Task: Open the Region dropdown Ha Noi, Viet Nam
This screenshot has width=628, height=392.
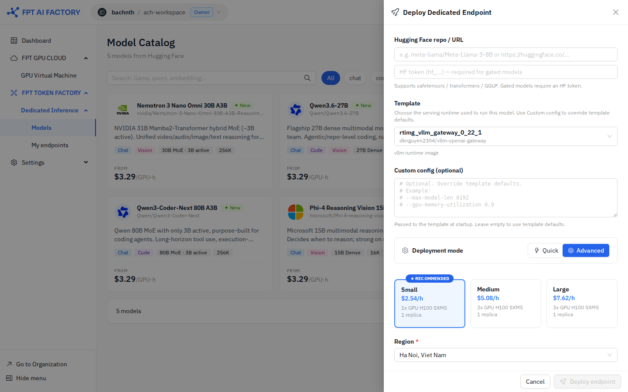Action: pyautogui.click(x=506, y=355)
